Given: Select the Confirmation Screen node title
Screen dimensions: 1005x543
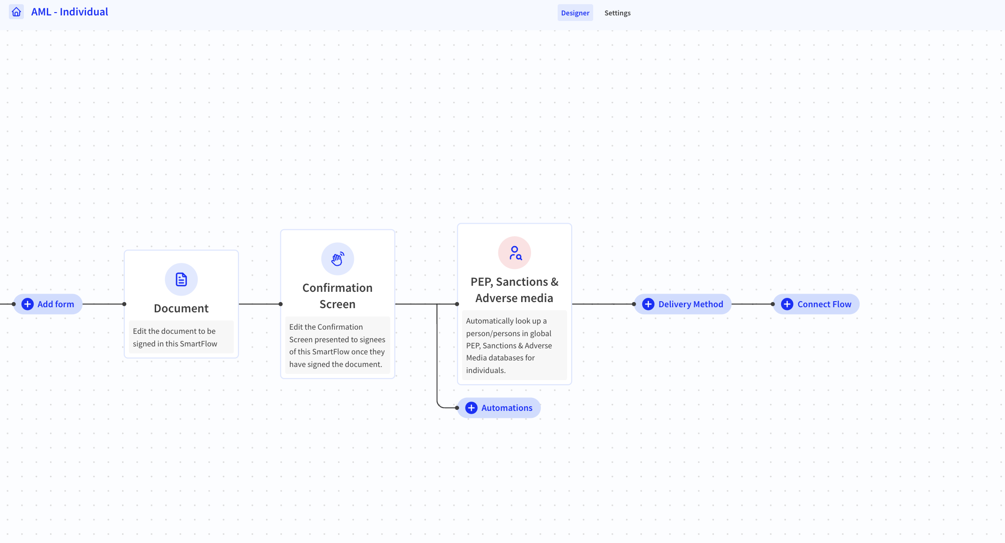Looking at the screenshot, I should tap(337, 296).
